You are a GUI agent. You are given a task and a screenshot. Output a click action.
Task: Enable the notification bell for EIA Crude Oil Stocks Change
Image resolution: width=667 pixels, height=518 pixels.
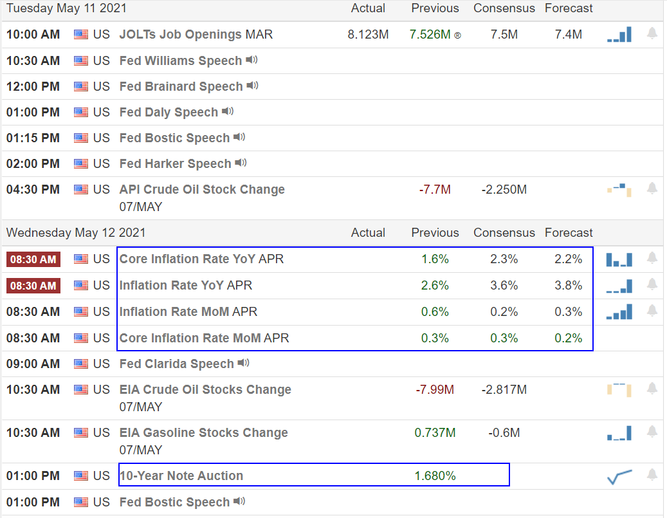click(x=652, y=389)
